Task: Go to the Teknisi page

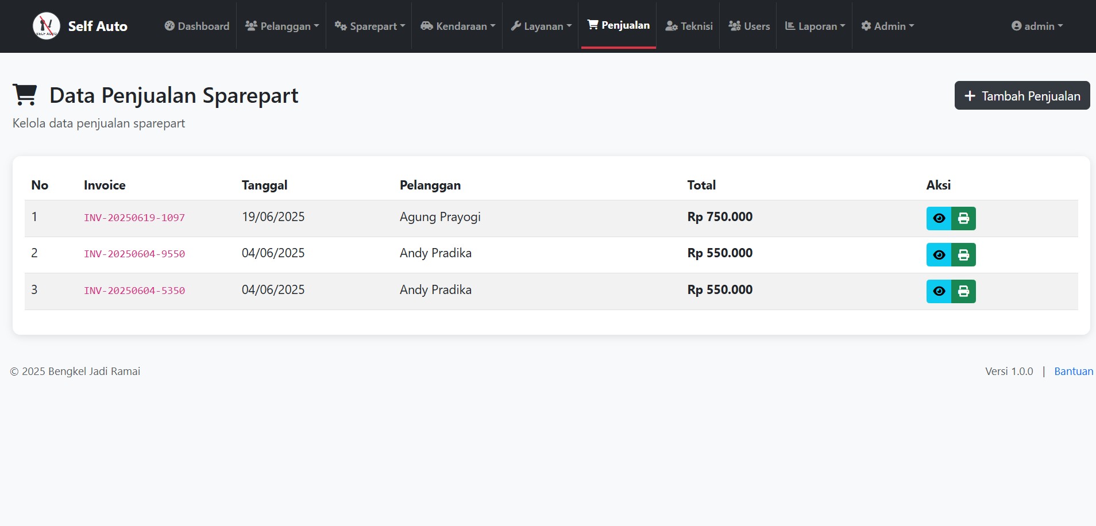Action: (x=689, y=26)
